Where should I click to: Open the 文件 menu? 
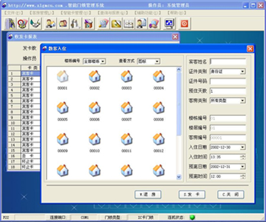[14, 13]
